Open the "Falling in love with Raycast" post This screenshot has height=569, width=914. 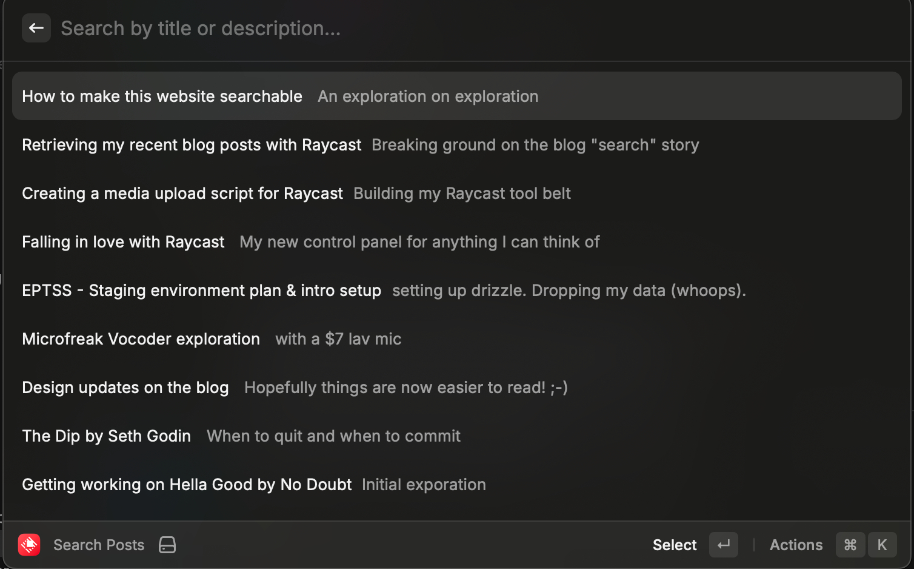click(x=457, y=241)
